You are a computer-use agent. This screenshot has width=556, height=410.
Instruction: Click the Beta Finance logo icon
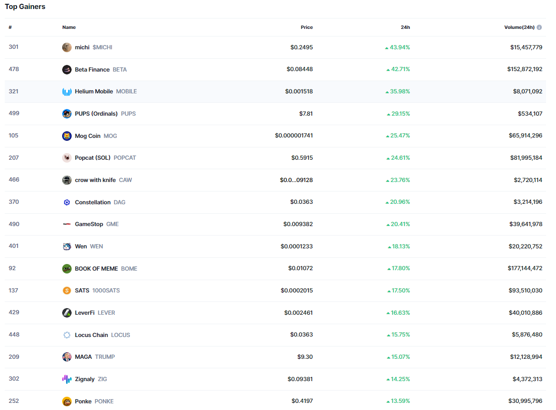(x=67, y=70)
